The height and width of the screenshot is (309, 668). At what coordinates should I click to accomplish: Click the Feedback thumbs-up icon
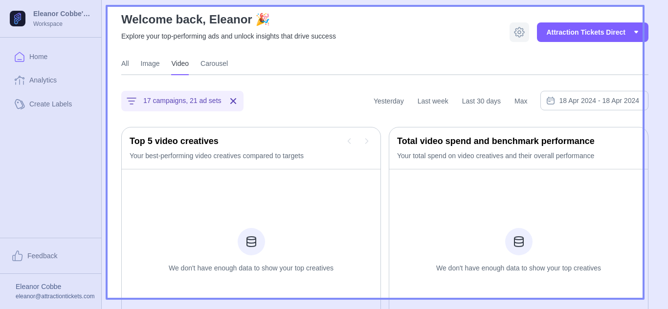(x=18, y=256)
